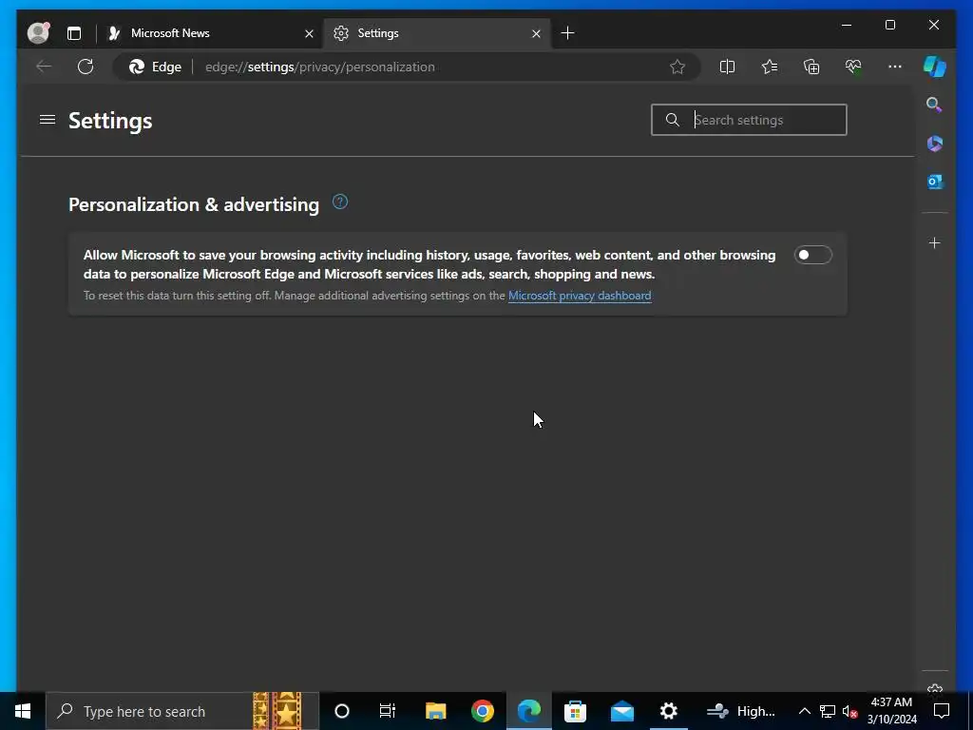Open Microsoft Store from taskbar

(575, 711)
